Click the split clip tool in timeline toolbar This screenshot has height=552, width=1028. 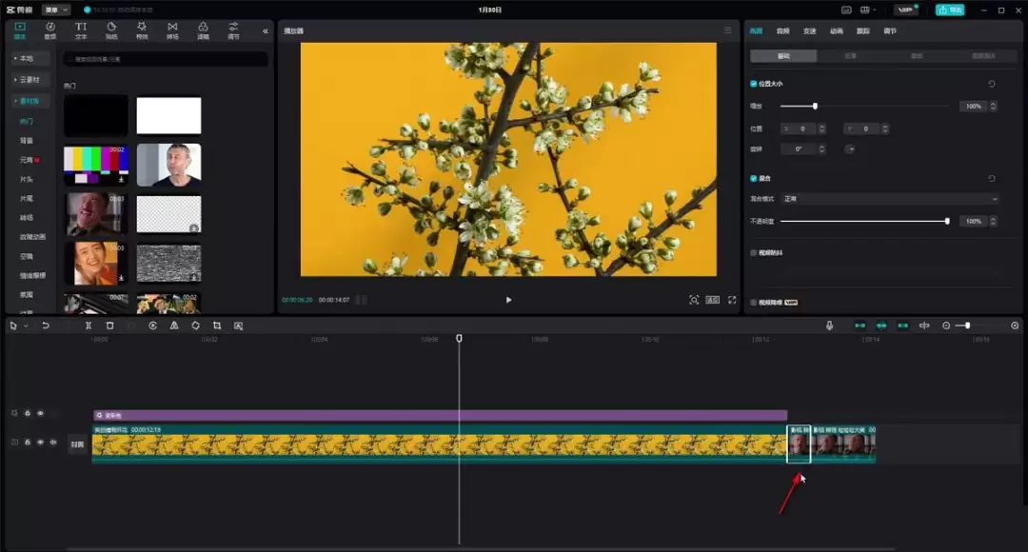pos(89,325)
